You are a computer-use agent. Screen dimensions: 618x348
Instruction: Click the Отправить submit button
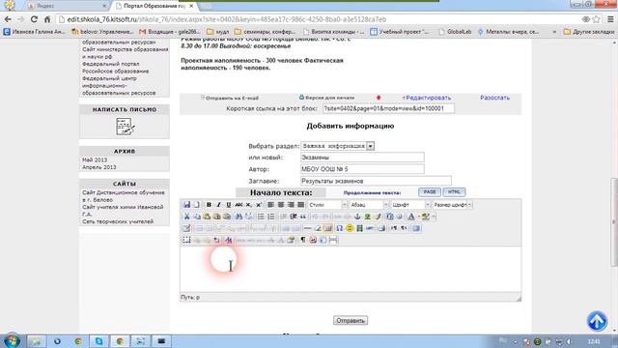click(x=351, y=320)
